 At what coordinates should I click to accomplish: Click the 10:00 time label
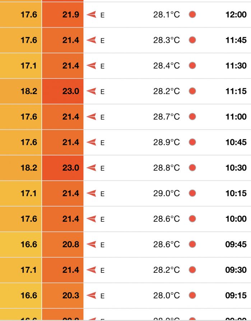coord(236,219)
